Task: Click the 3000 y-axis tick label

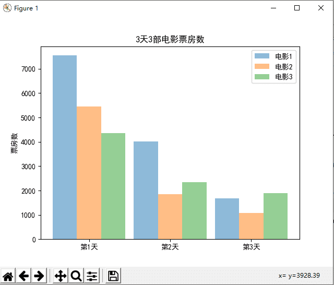Action: (x=28, y=167)
